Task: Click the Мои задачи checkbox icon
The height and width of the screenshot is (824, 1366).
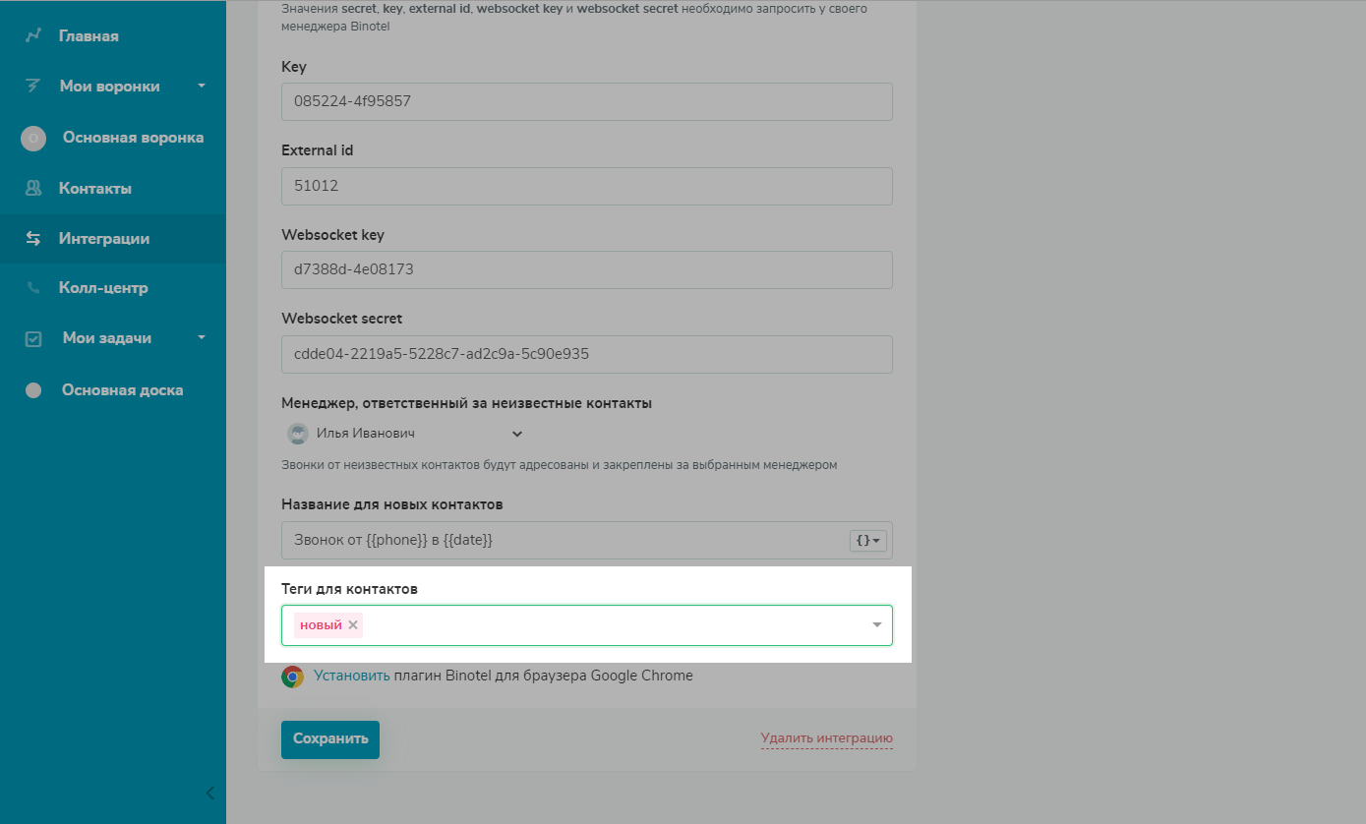Action: point(33,338)
